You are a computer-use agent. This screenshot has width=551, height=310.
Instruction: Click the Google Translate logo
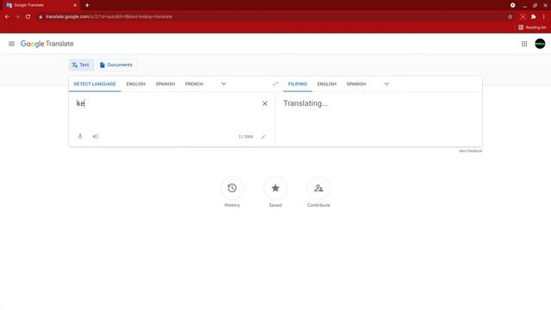[x=47, y=44]
